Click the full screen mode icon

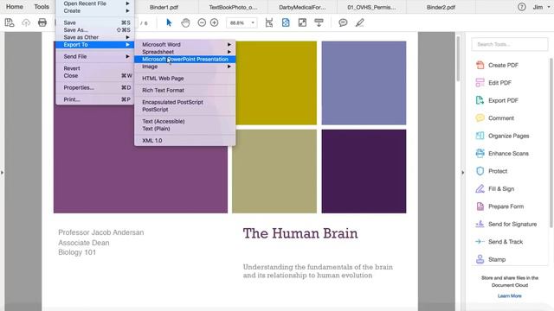[302, 23]
